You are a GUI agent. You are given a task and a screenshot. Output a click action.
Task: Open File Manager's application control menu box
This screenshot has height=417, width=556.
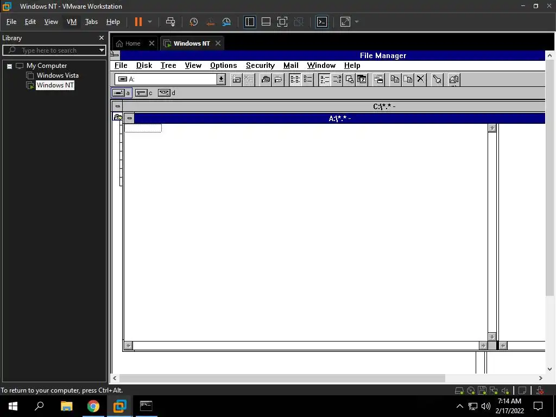click(x=115, y=55)
